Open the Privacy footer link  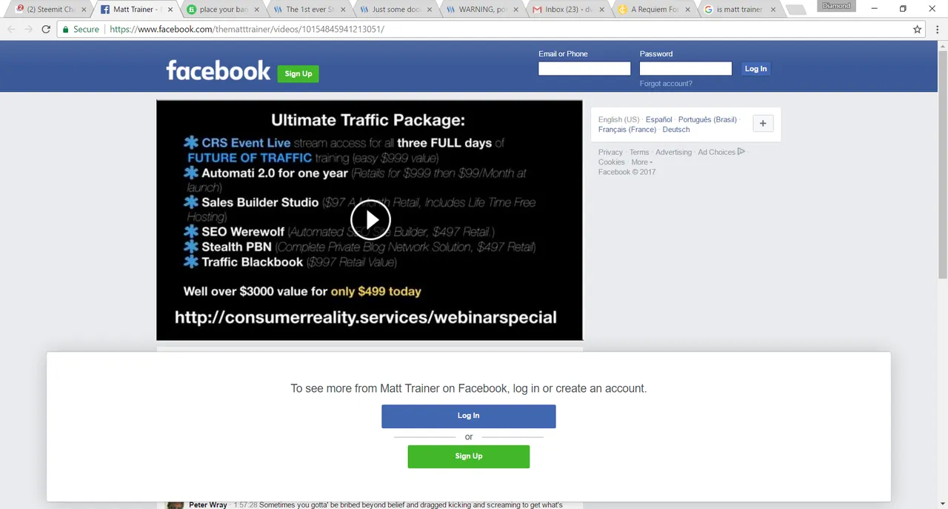pyautogui.click(x=610, y=152)
